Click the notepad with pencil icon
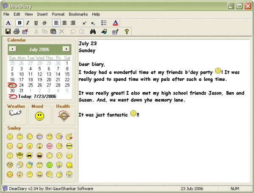The width and height of the screenshot is (254, 193). pos(115,32)
